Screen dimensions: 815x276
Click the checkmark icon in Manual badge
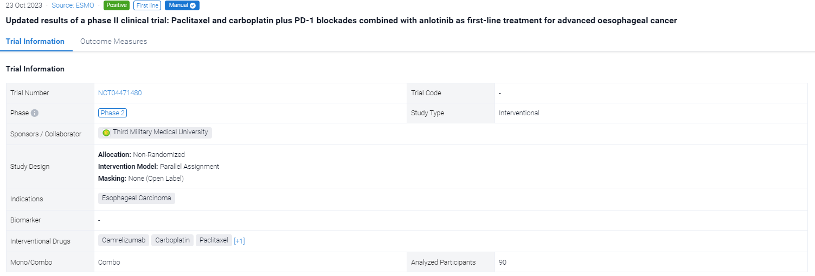192,5
